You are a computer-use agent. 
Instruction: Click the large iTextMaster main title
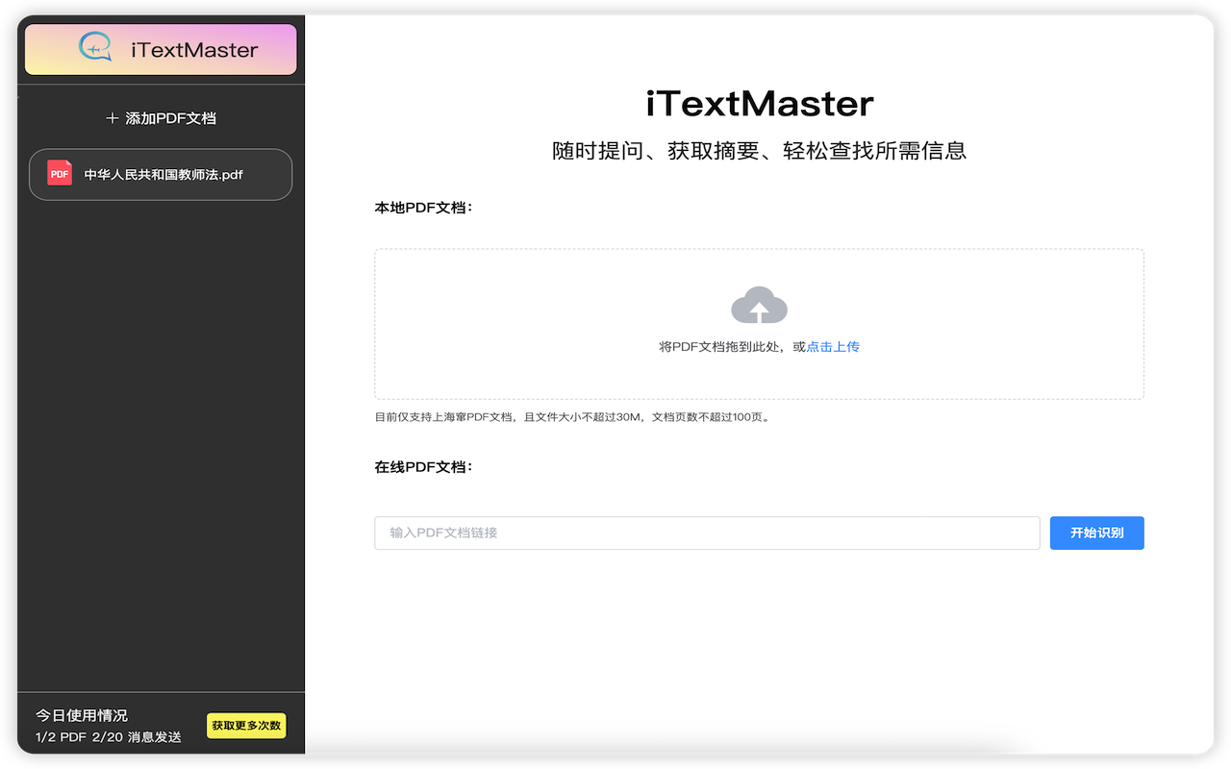point(759,103)
